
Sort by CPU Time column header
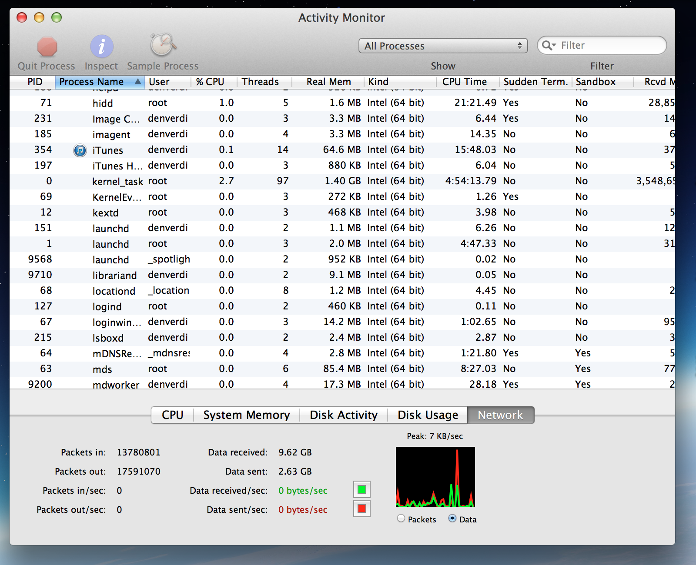pyautogui.click(x=468, y=82)
